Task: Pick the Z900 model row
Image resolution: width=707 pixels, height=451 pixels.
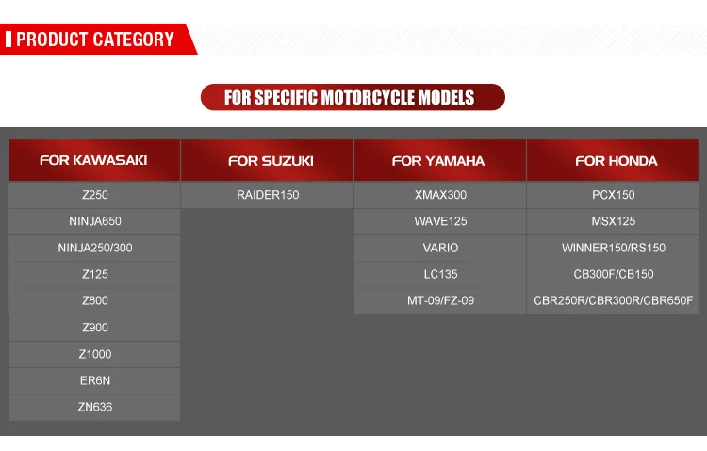Action: [94, 328]
